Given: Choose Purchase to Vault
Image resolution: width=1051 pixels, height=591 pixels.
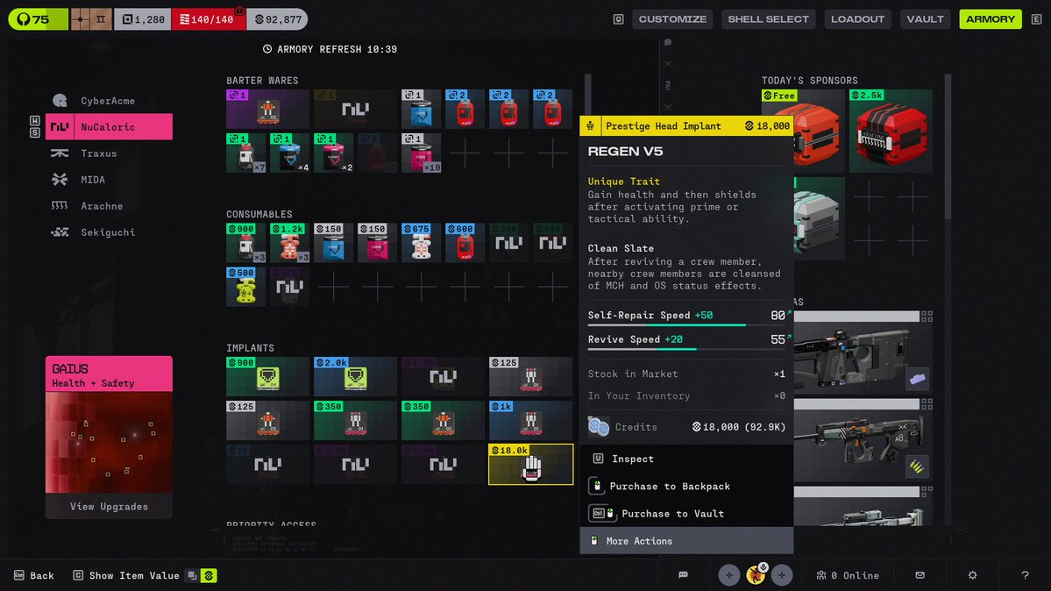Looking at the screenshot, I should [686, 514].
